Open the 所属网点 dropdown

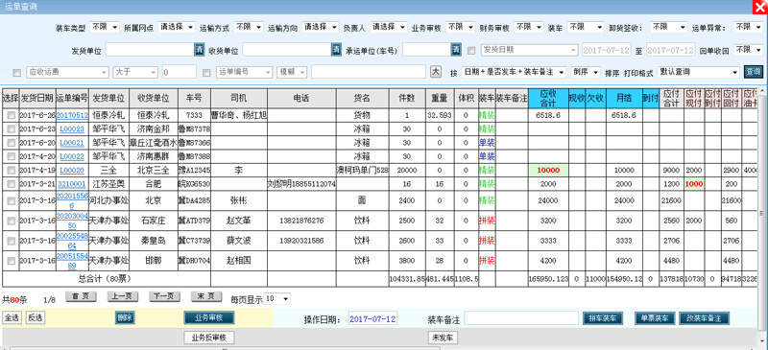pyautogui.click(x=178, y=27)
